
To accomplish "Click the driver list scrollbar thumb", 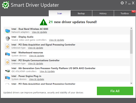I will click(131, 42).
